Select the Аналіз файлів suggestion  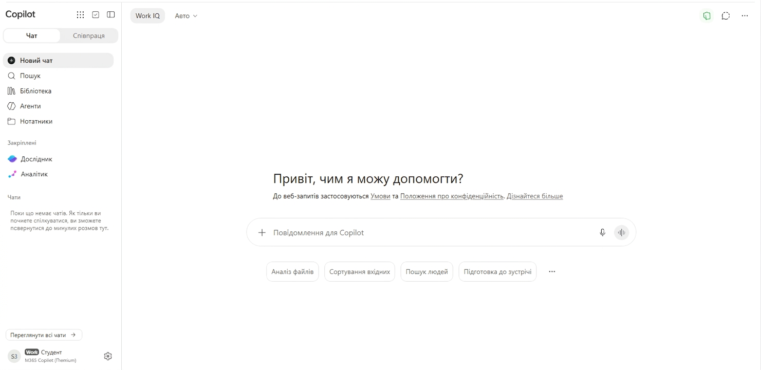click(292, 272)
